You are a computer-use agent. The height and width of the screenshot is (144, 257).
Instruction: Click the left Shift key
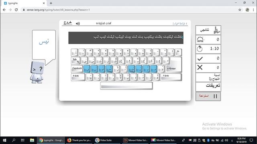click(78, 77)
